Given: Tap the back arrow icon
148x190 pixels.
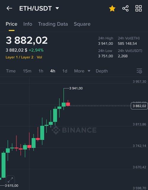Looking at the screenshot, I should tap(9, 8).
